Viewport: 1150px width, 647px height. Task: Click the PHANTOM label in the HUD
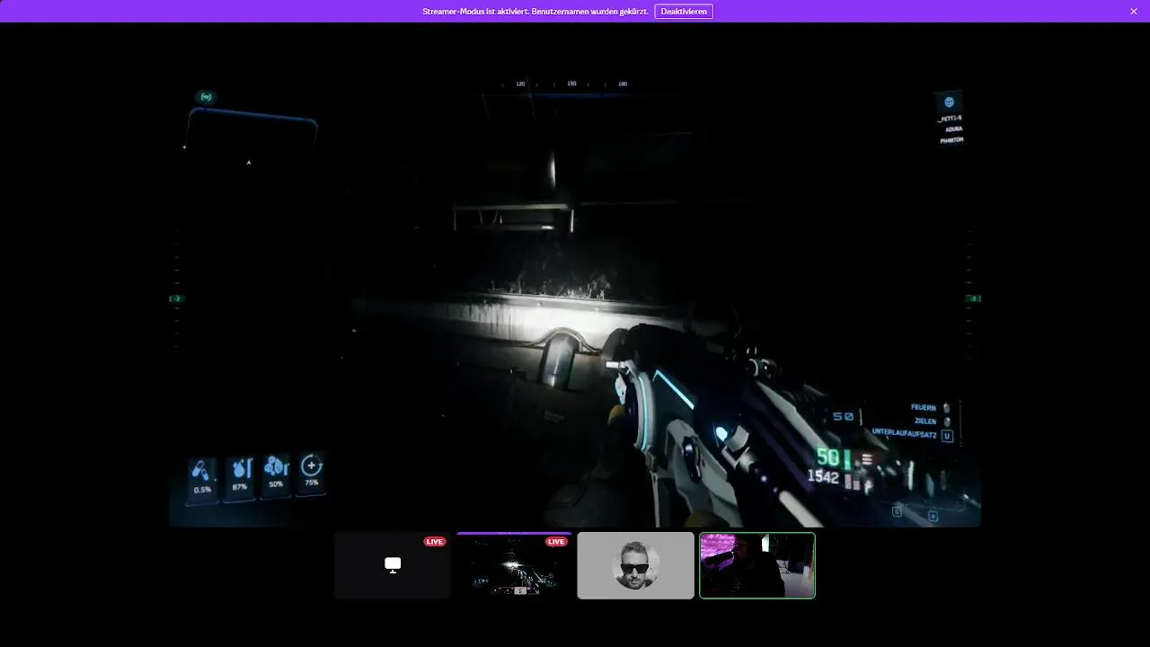[951, 140]
